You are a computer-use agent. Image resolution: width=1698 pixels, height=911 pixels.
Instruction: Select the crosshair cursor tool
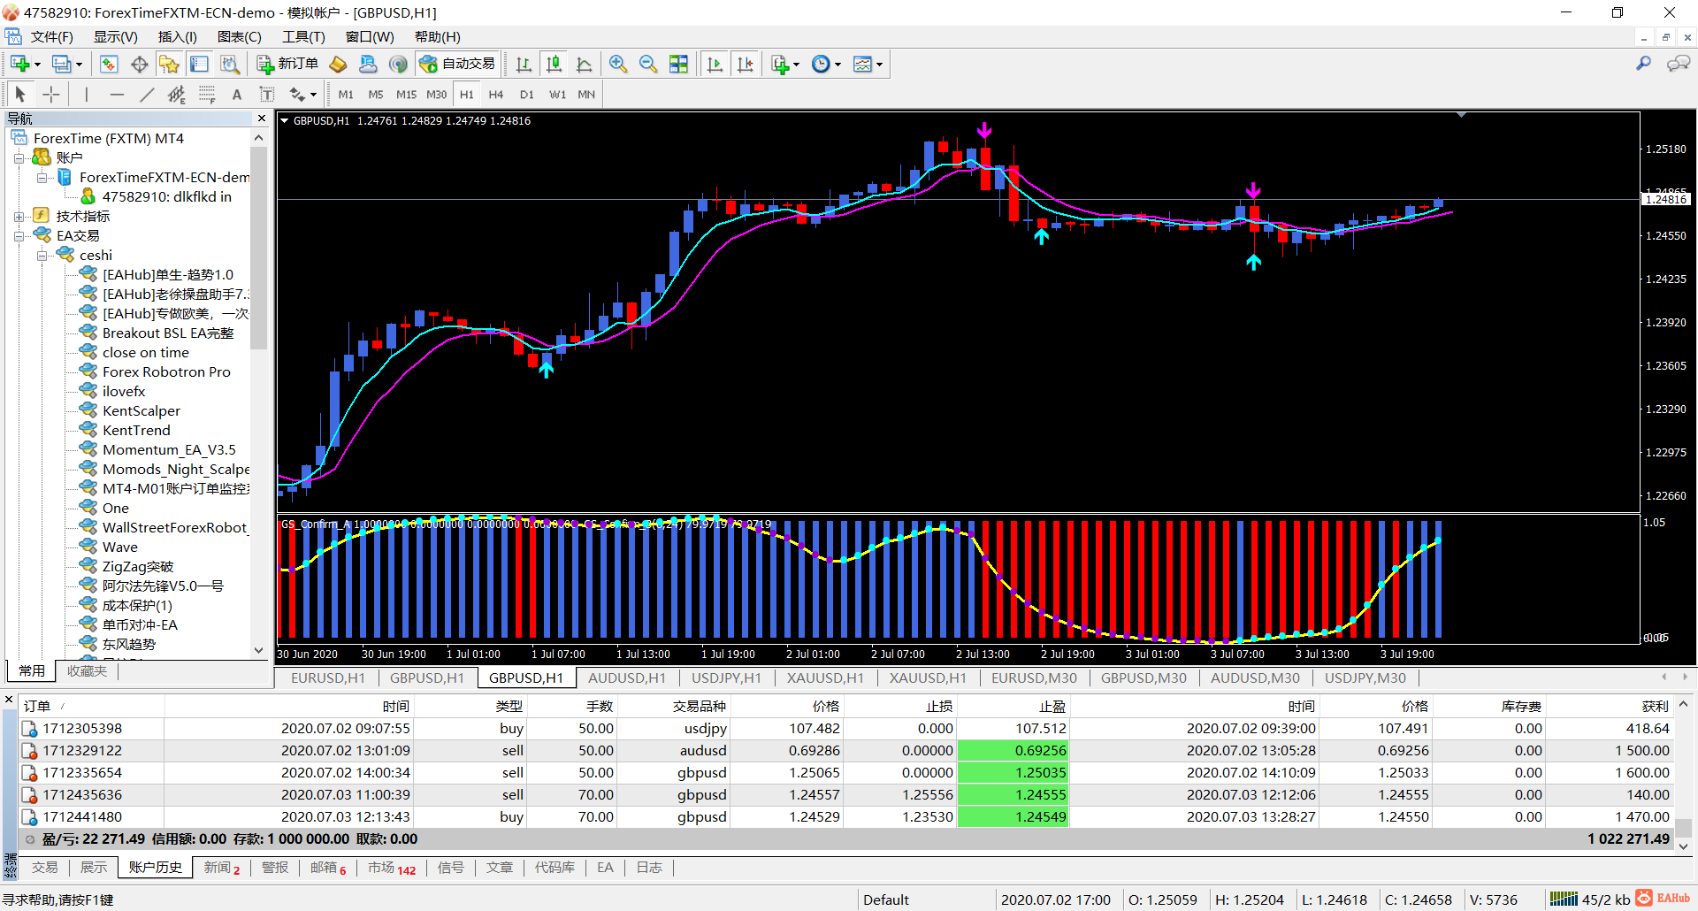[x=51, y=95]
